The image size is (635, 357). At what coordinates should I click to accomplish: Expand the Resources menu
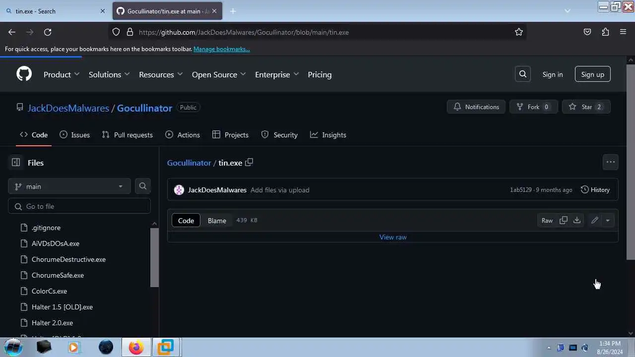[161, 74]
